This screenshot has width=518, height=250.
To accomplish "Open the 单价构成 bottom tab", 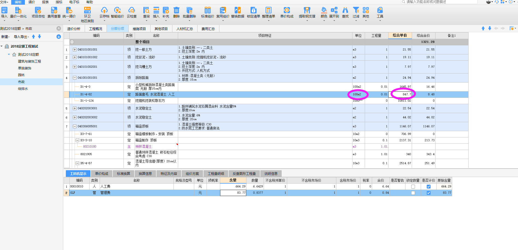I will tap(102, 173).
